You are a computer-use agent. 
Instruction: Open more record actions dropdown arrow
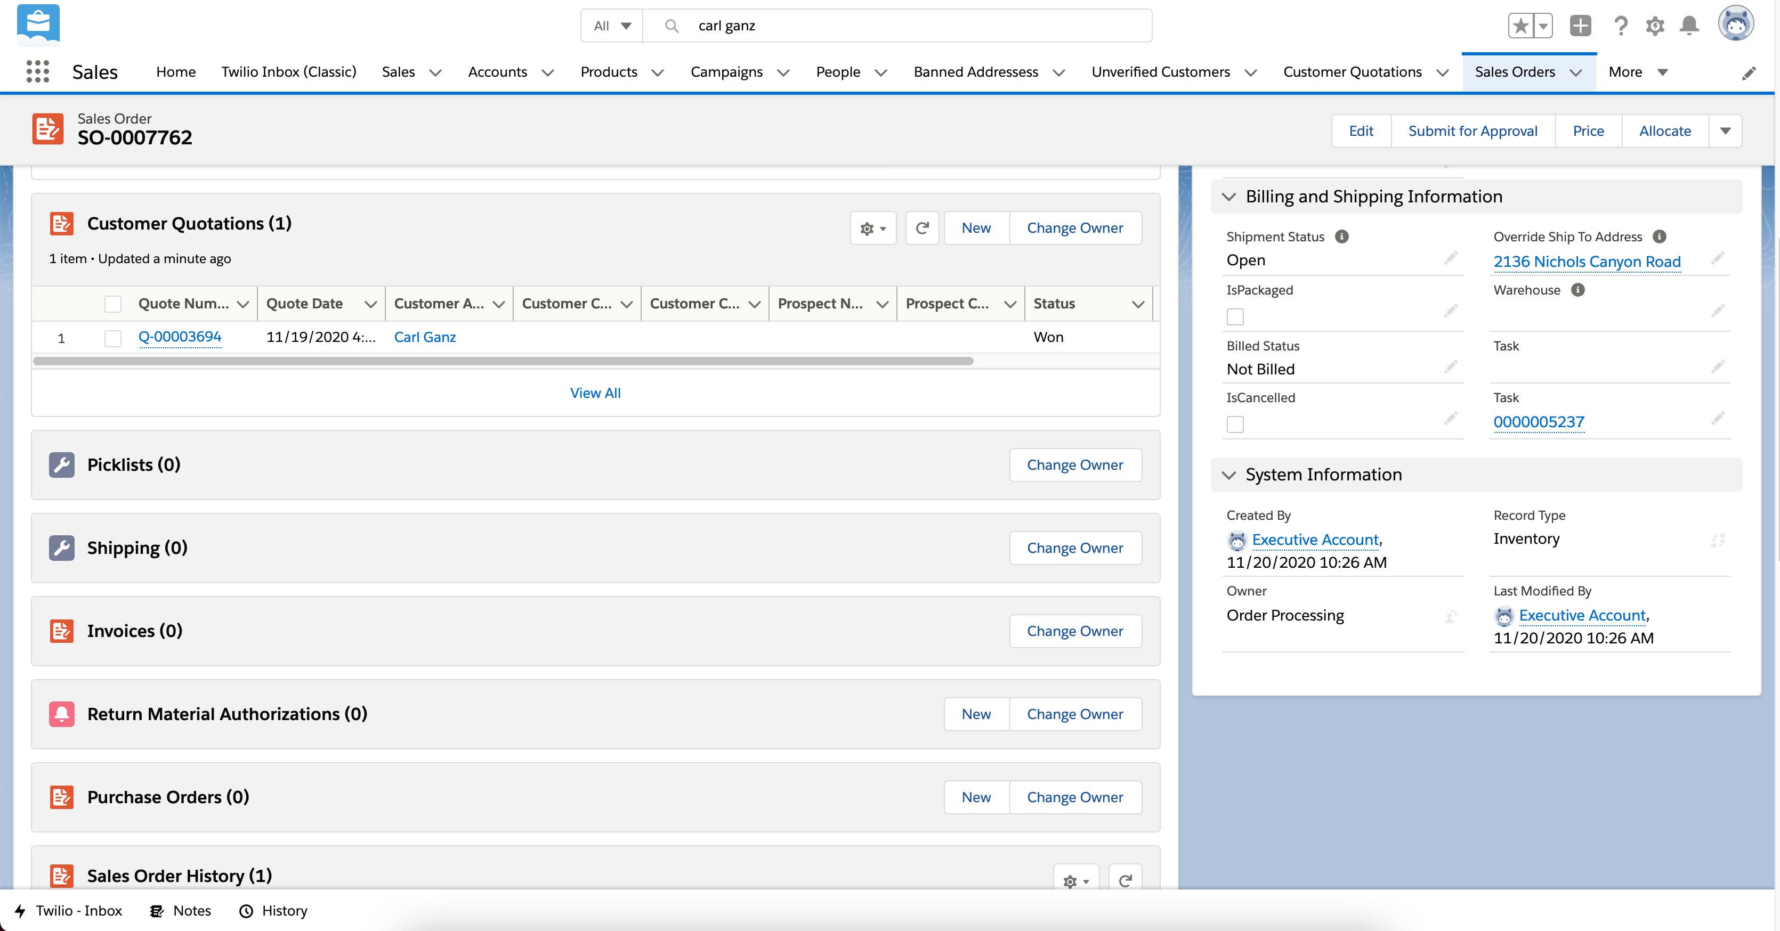(x=1726, y=131)
